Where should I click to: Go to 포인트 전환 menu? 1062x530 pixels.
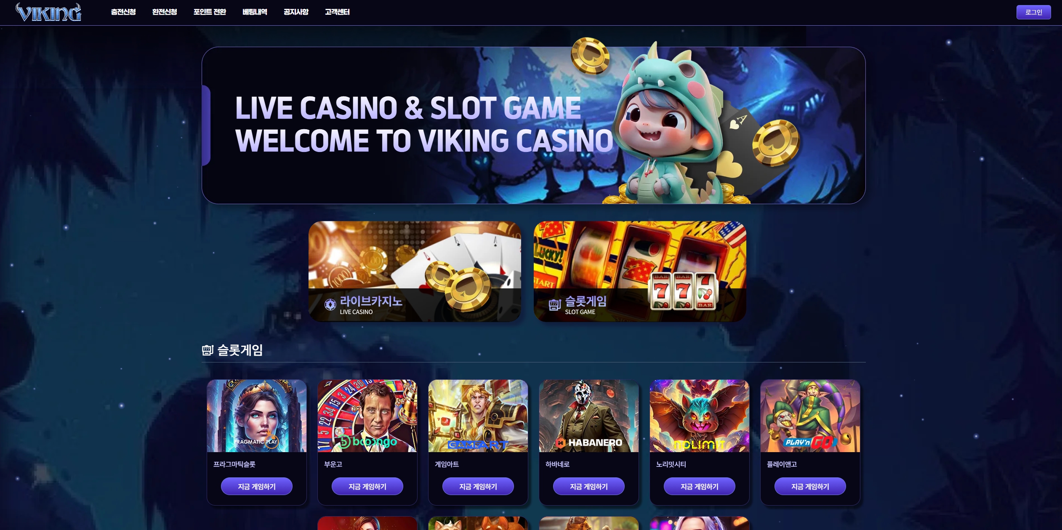pos(210,12)
